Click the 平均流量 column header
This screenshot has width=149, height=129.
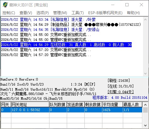tap(112, 104)
